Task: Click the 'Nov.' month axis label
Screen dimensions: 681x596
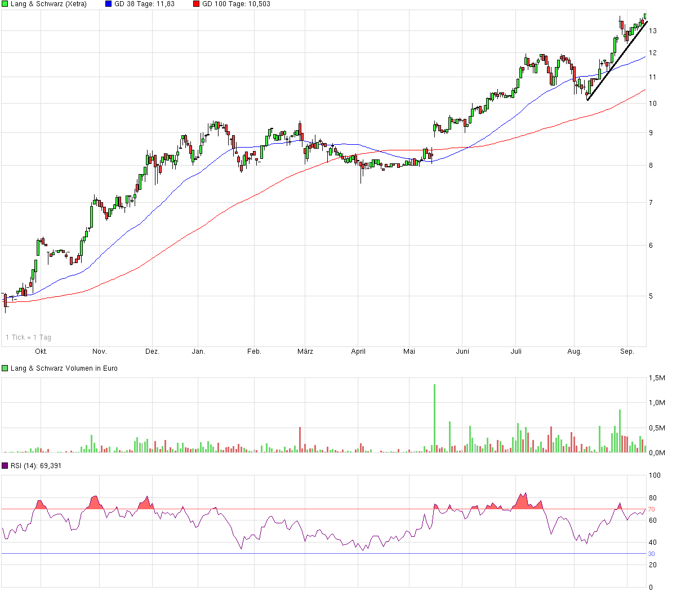Action: tap(100, 352)
